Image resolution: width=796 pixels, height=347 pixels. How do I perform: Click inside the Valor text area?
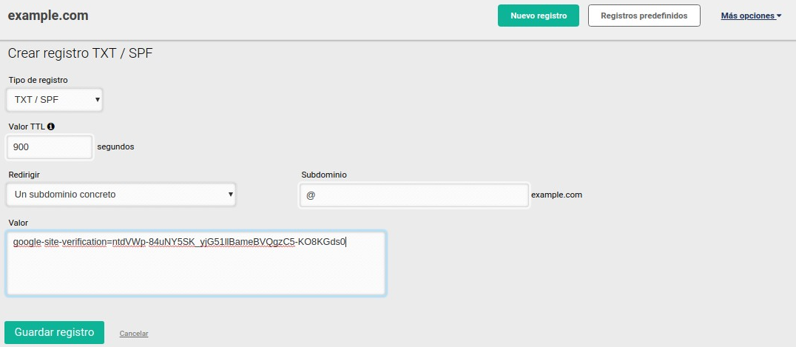(x=196, y=270)
